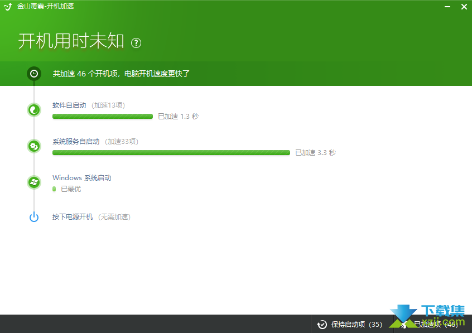This screenshot has height=333, width=472.
Task: Click the small green 已最优 indicator
Action: (x=54, y=189)
